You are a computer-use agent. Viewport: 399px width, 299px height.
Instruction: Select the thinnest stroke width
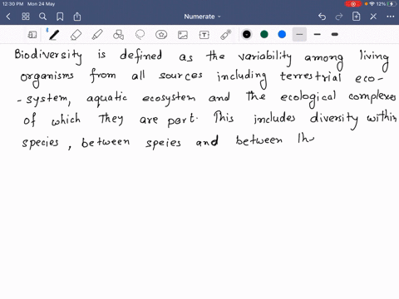[299, 34]
